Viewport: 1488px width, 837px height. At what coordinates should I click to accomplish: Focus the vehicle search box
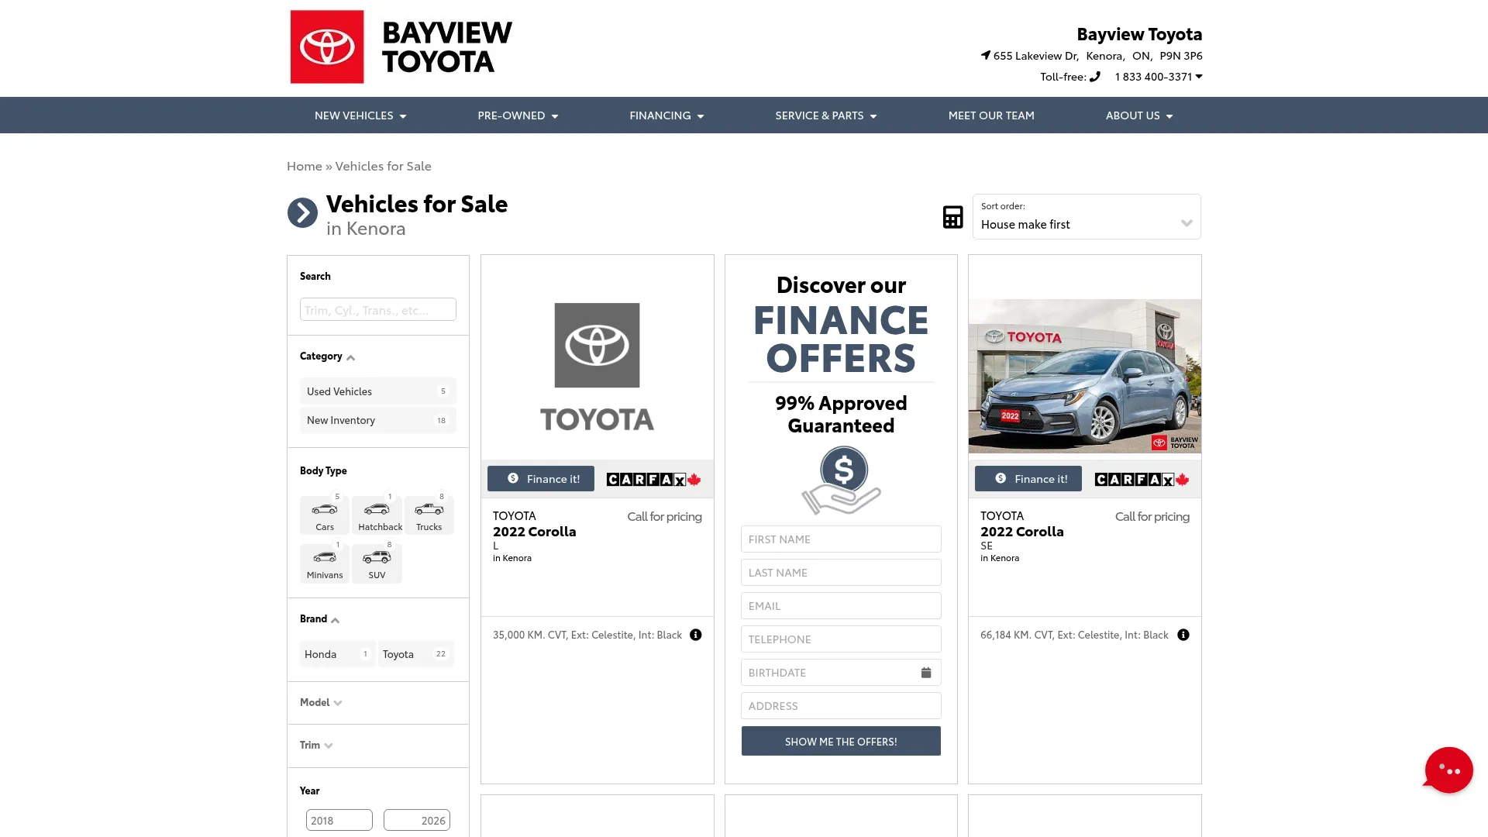pos(378,309)
